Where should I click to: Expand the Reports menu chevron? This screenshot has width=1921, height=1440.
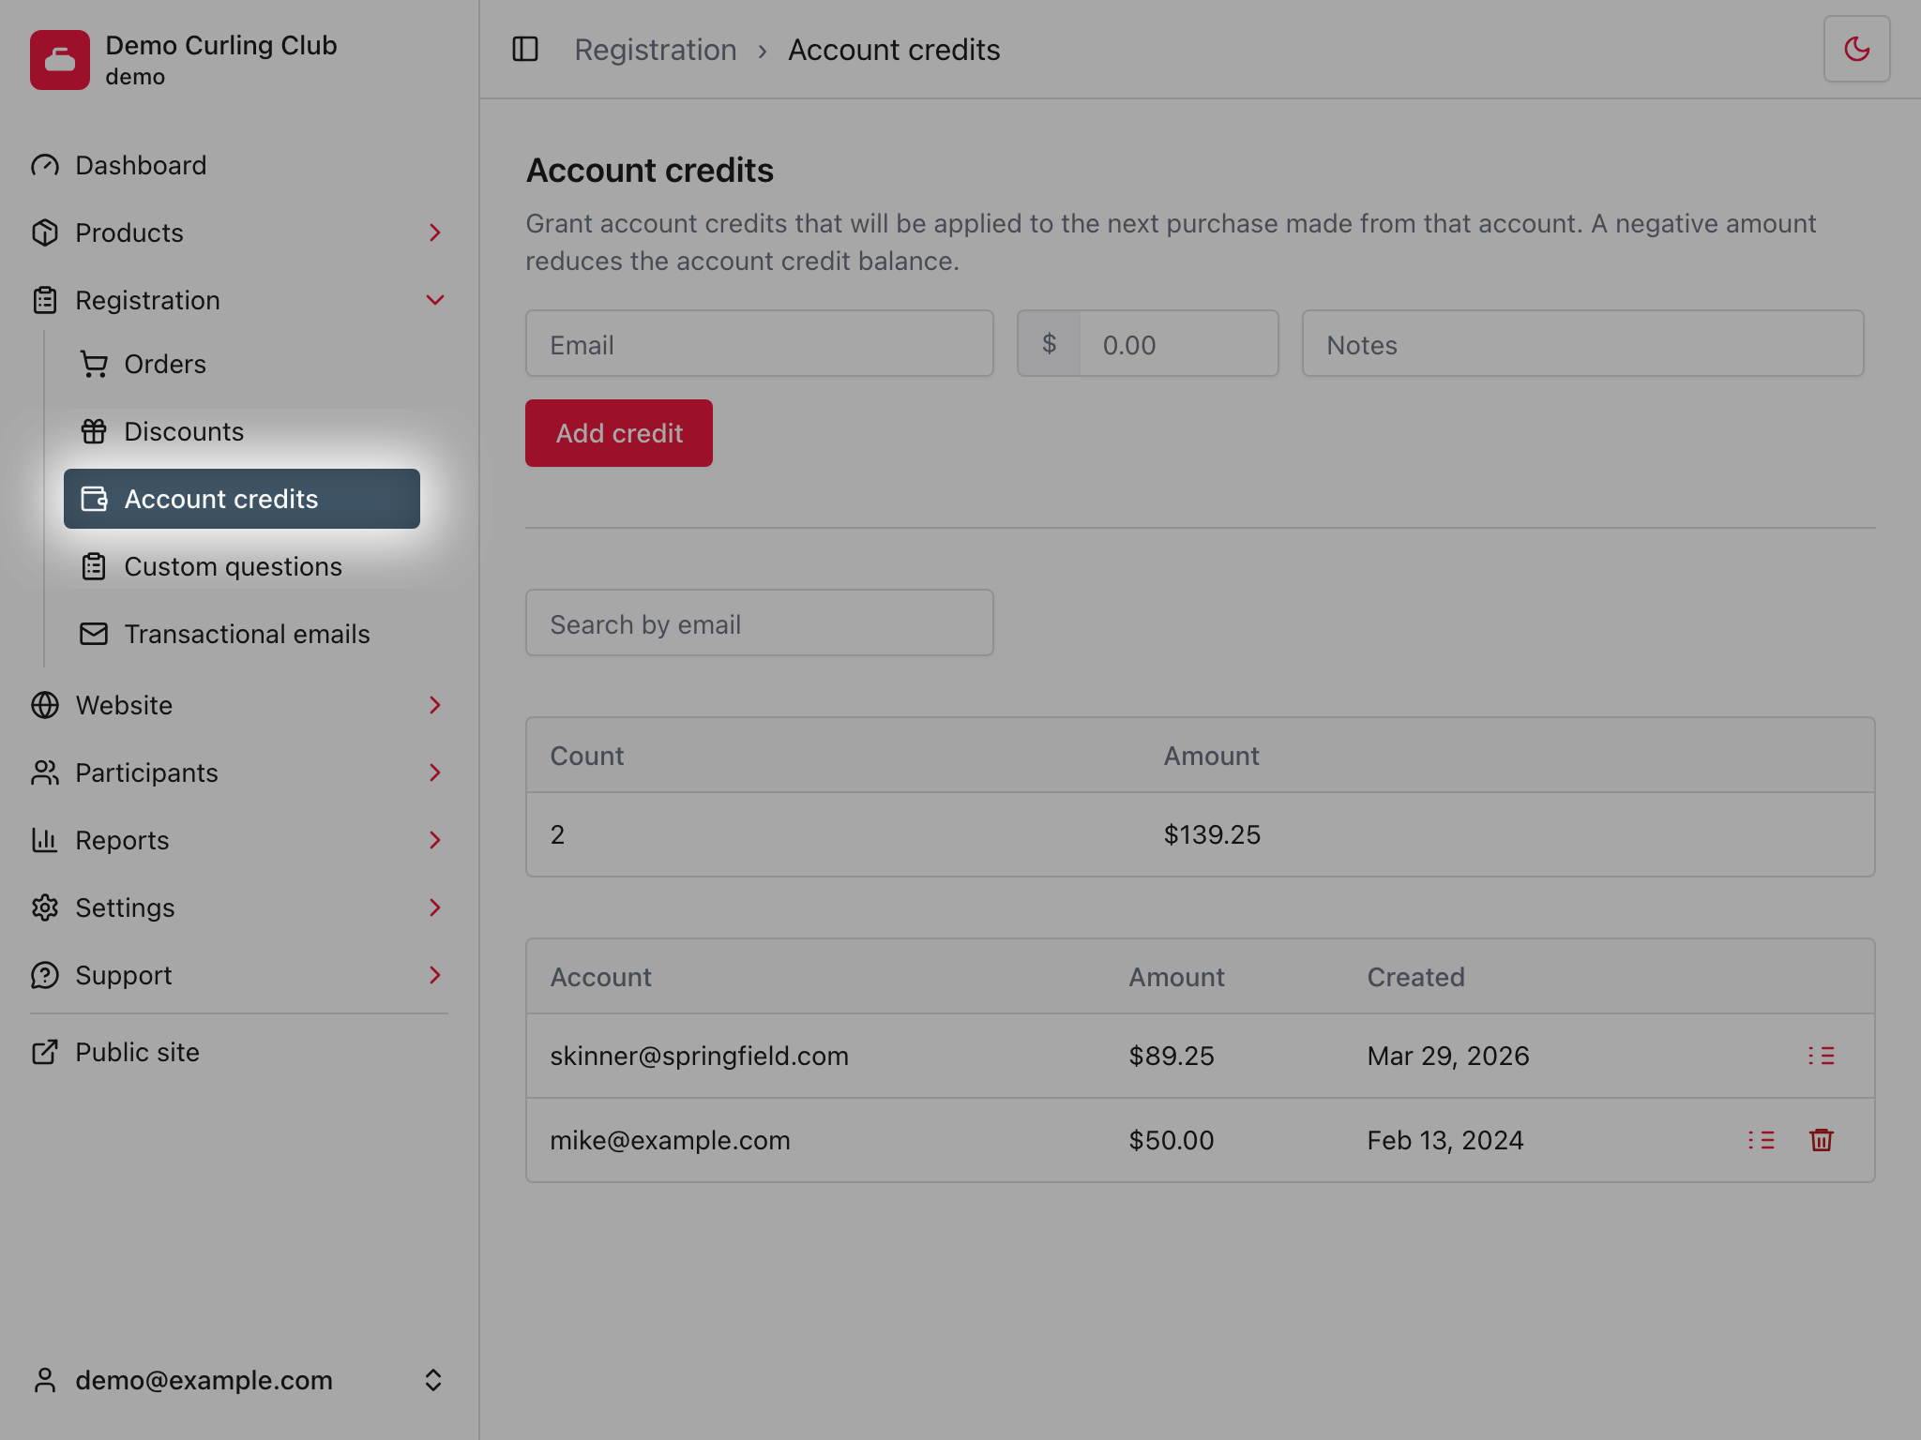coord(434,840)
